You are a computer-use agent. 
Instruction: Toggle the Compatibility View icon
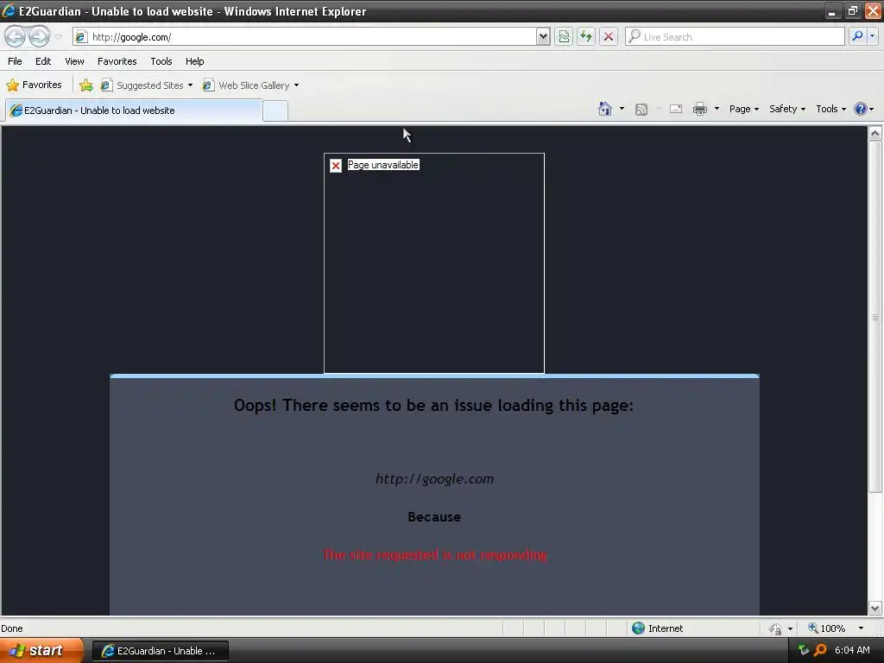[x=564, y=36]
